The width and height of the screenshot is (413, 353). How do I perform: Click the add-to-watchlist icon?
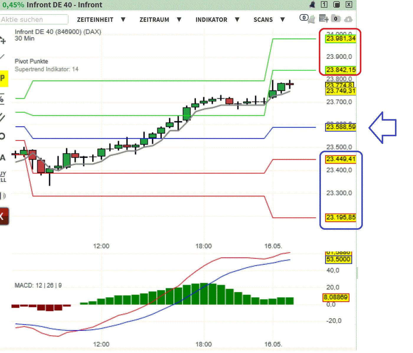[x=324, y=19]
